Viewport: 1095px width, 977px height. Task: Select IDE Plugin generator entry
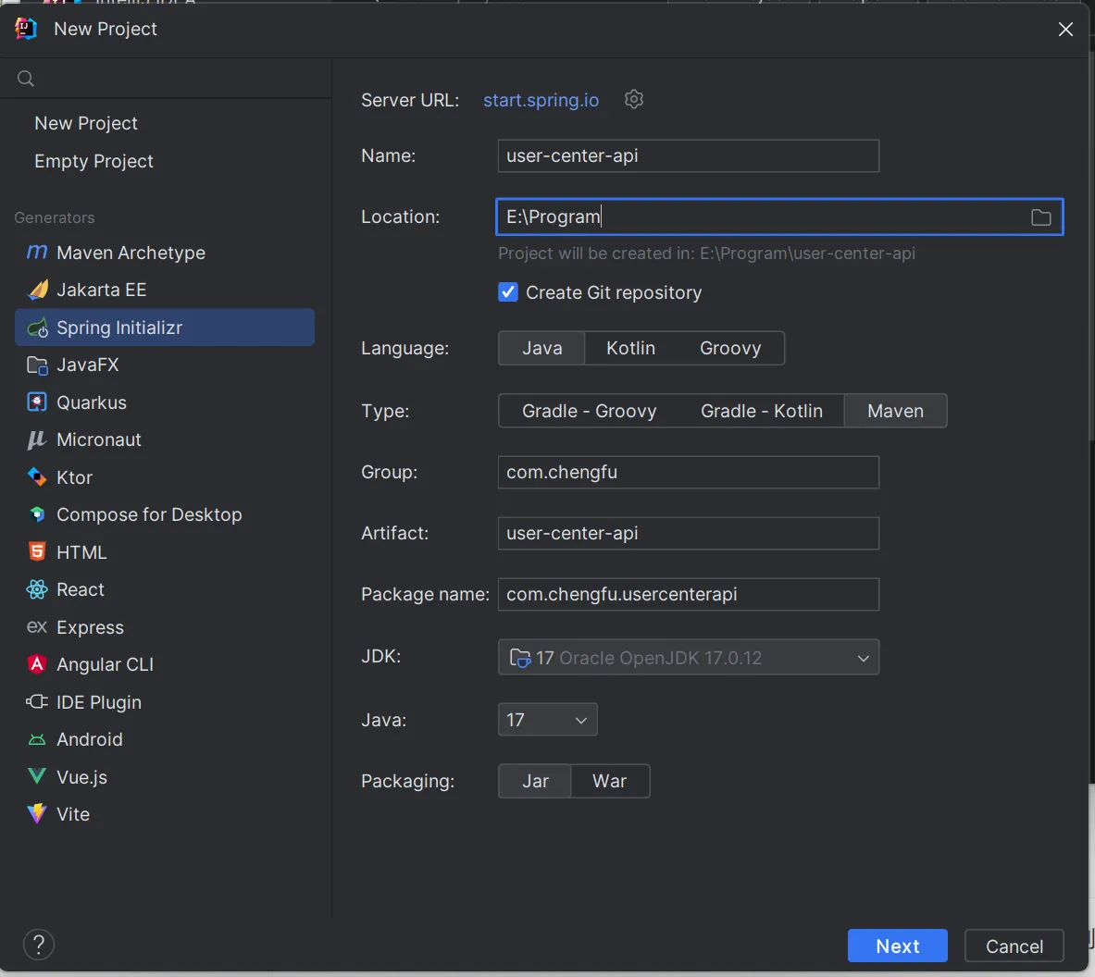(165, 701)
